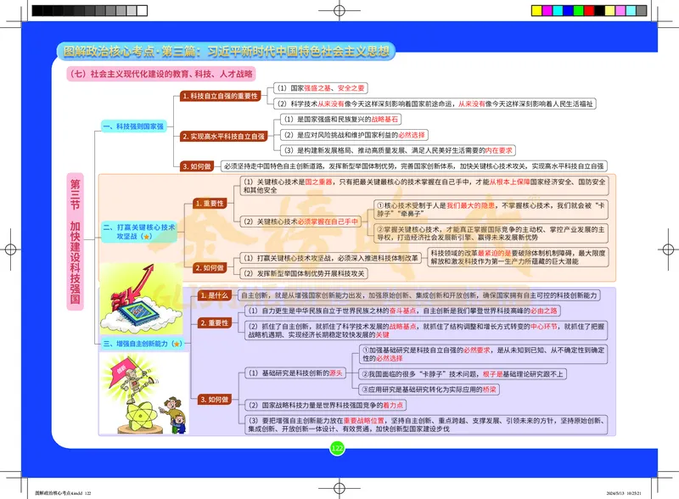The width and height of the screenshot is (679, 499).
Task: Click the bottom center registration crosshair mark
Action: pyautogui.click(x=339, y=487)
